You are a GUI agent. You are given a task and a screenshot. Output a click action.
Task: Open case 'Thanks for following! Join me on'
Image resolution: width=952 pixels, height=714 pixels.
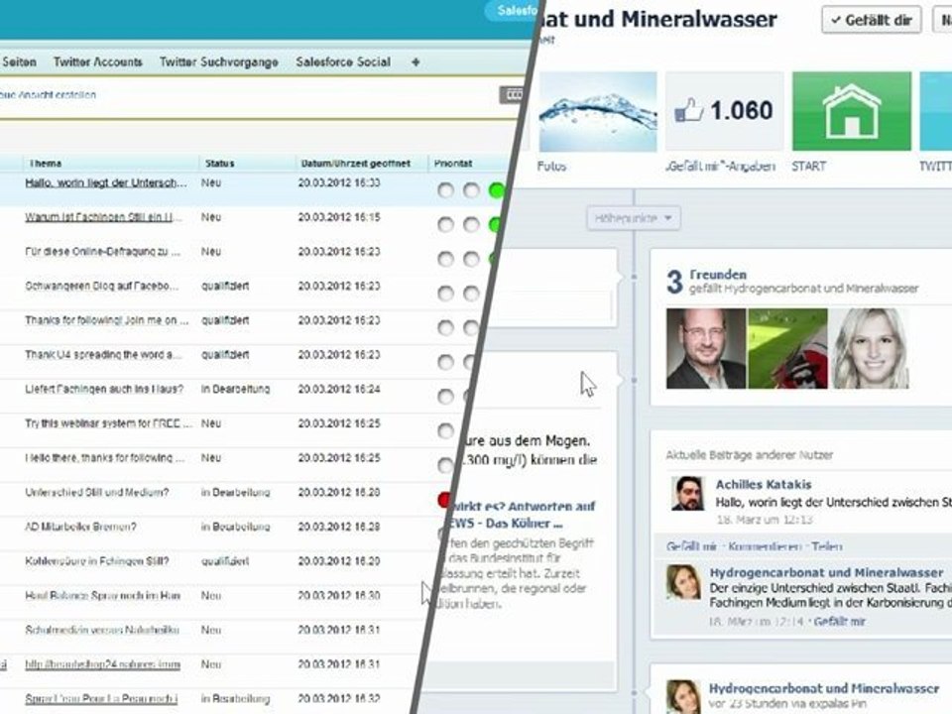[x=107, y=320]
